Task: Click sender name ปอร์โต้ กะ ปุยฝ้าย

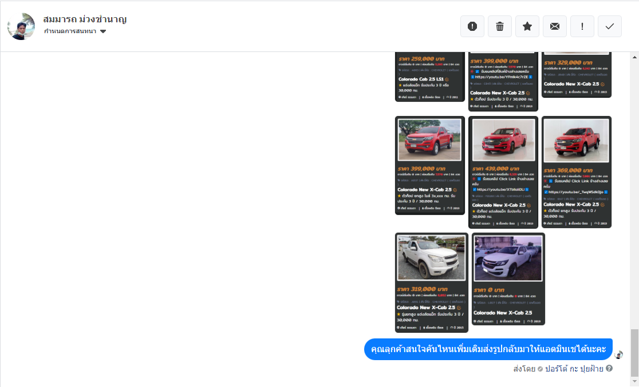Action: [x=574, y=369]
